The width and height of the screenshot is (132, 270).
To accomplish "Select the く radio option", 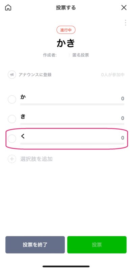I will [x=12, y=139].
